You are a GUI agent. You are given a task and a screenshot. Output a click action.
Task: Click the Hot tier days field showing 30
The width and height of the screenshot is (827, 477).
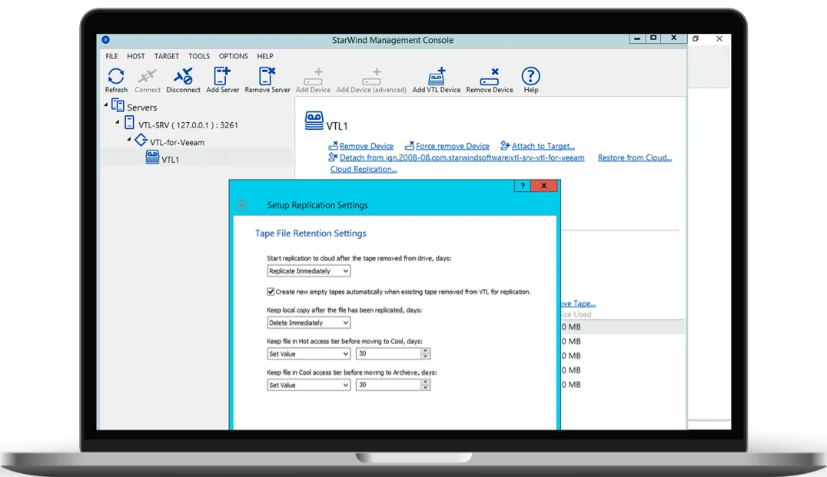tap(389, 353)
